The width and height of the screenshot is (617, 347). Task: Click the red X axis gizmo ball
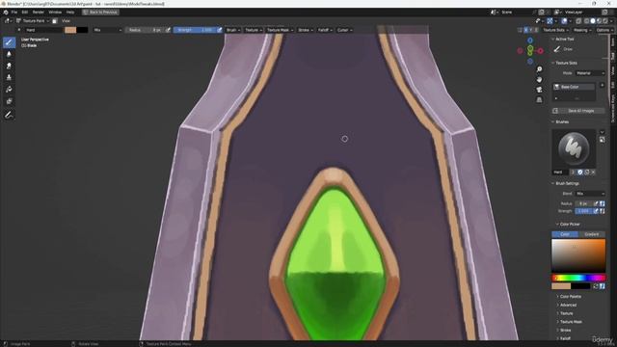tap(540, 51)
